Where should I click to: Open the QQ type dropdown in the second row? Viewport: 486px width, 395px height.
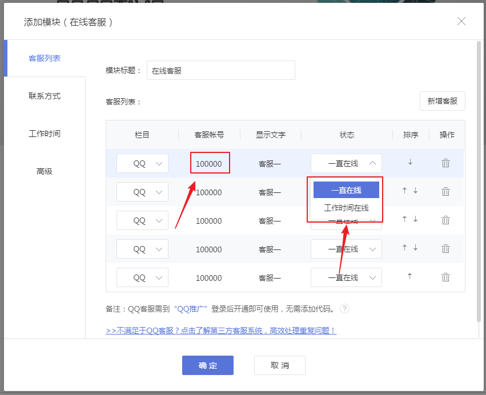pyautogui.click(x=142, y=192)
